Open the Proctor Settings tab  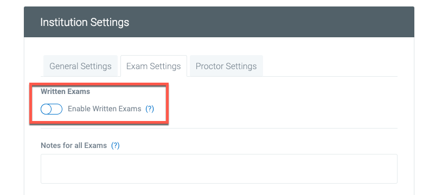pos(226,66)
